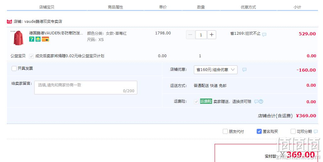Open the 省160元:组合优惠 dropdown

pyautogui.click(x=216, y=70)
